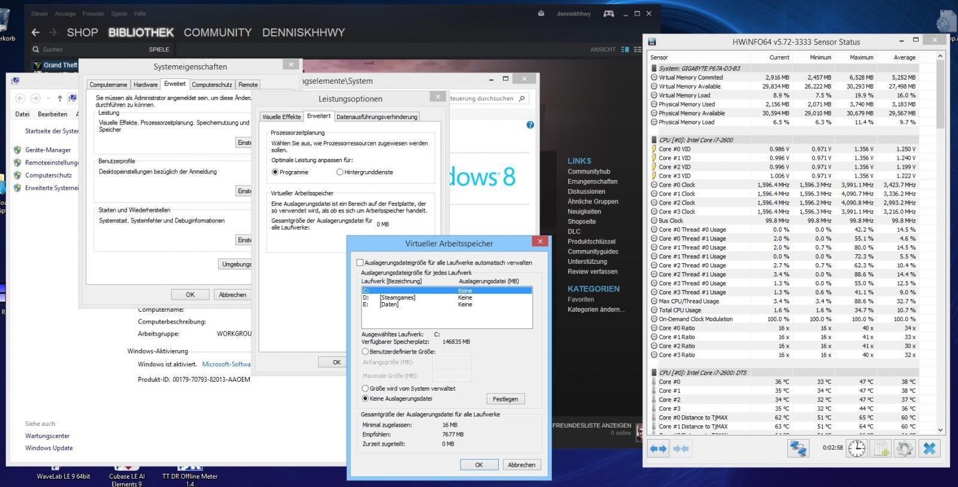Open the Hardware tab in Systemeigenschaften
This screenshot has height=487, width=958.
tap(145, 84)
